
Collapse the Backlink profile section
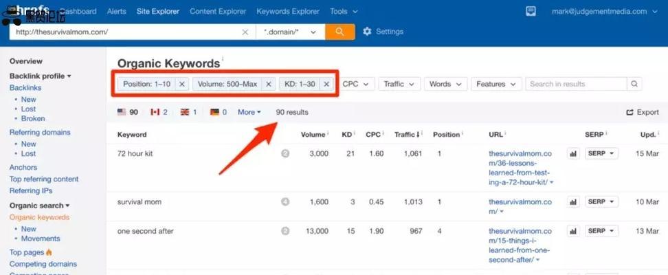[40, 76]
